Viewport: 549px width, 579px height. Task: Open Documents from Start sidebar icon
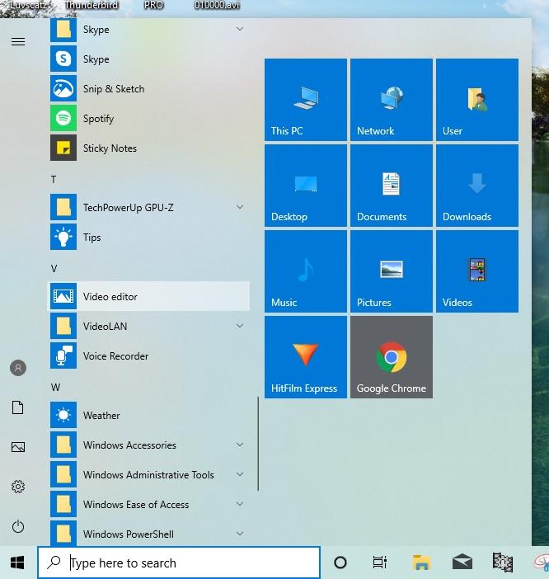[x=18, y=407]
